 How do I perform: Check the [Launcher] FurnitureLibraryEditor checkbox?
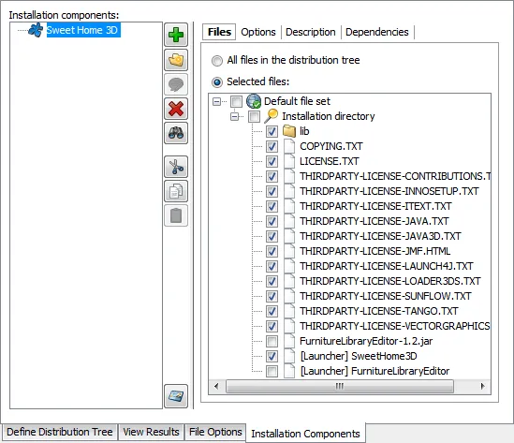(x=272, y=371)
